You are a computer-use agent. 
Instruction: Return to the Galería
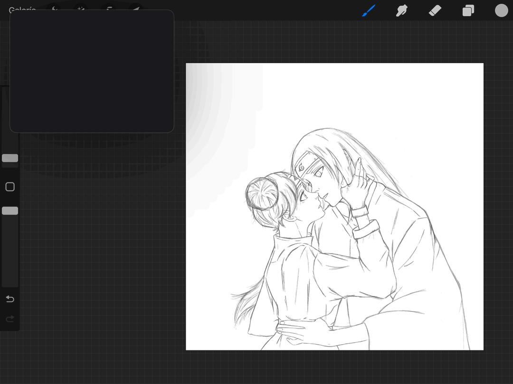[22, 10]
